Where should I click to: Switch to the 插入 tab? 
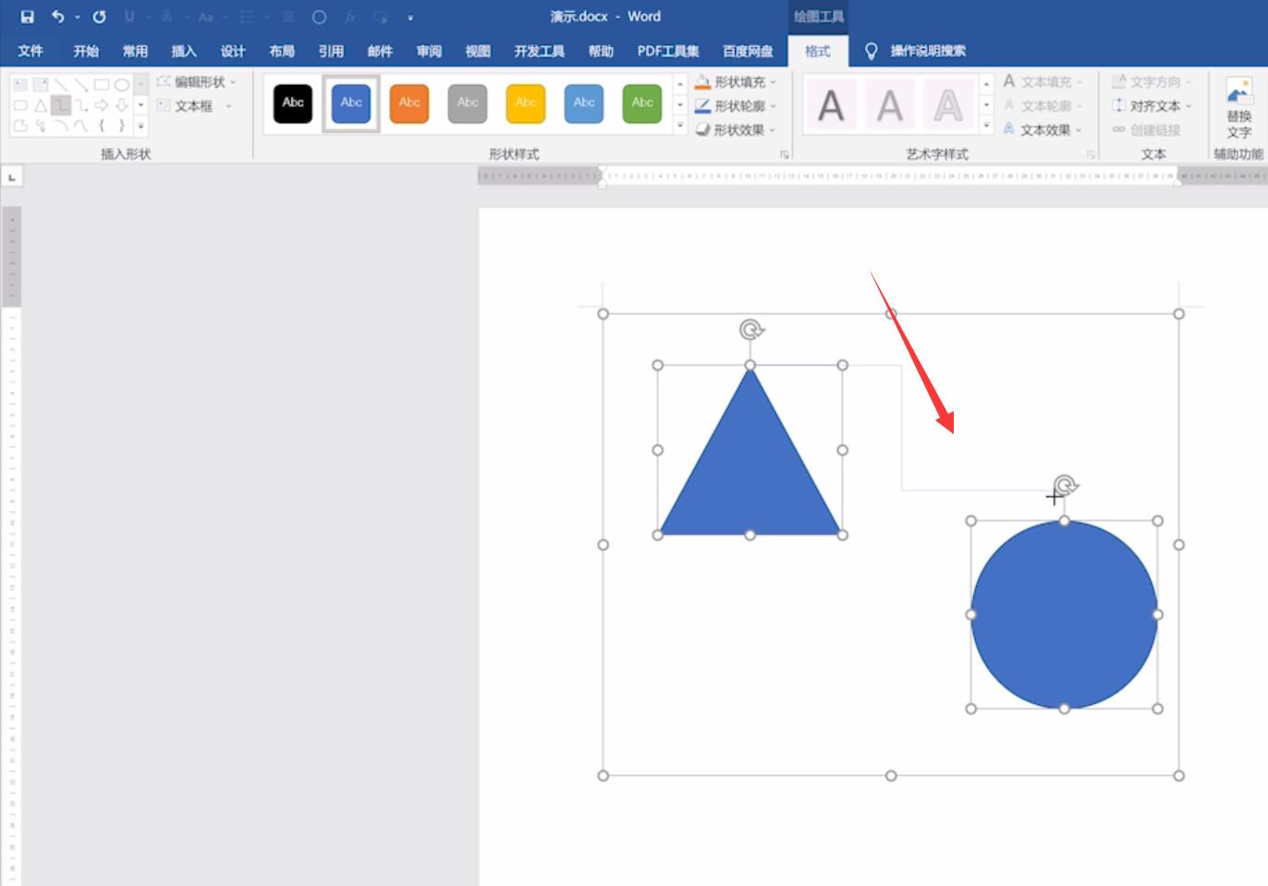pos(184,51)
